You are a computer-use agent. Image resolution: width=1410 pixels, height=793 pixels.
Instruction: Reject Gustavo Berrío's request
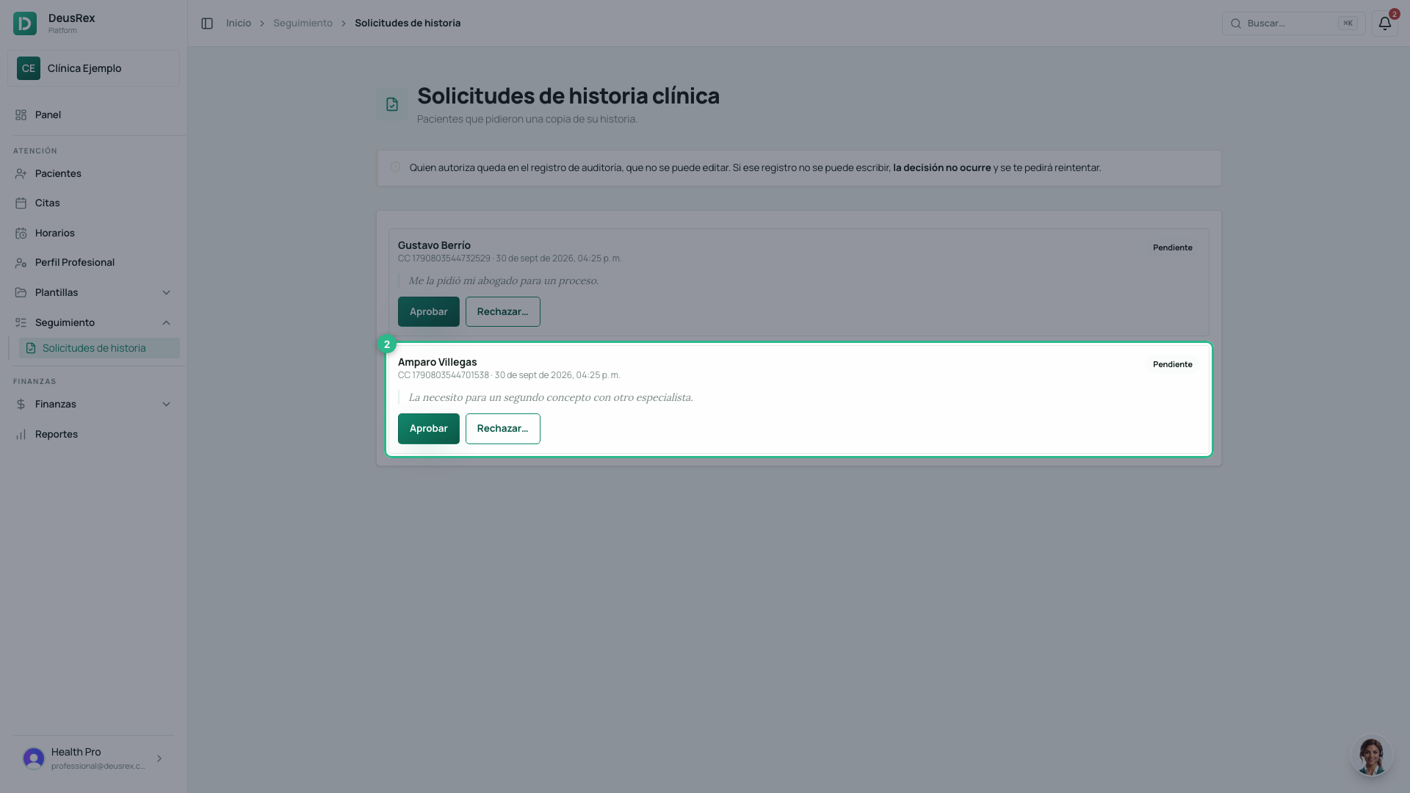503,312
